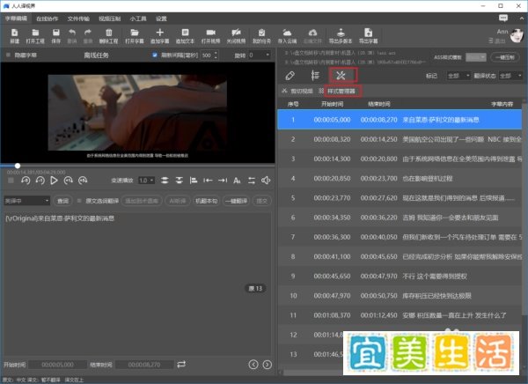Click Ann's profile avatar
The image size is (528, 384).
517,36
